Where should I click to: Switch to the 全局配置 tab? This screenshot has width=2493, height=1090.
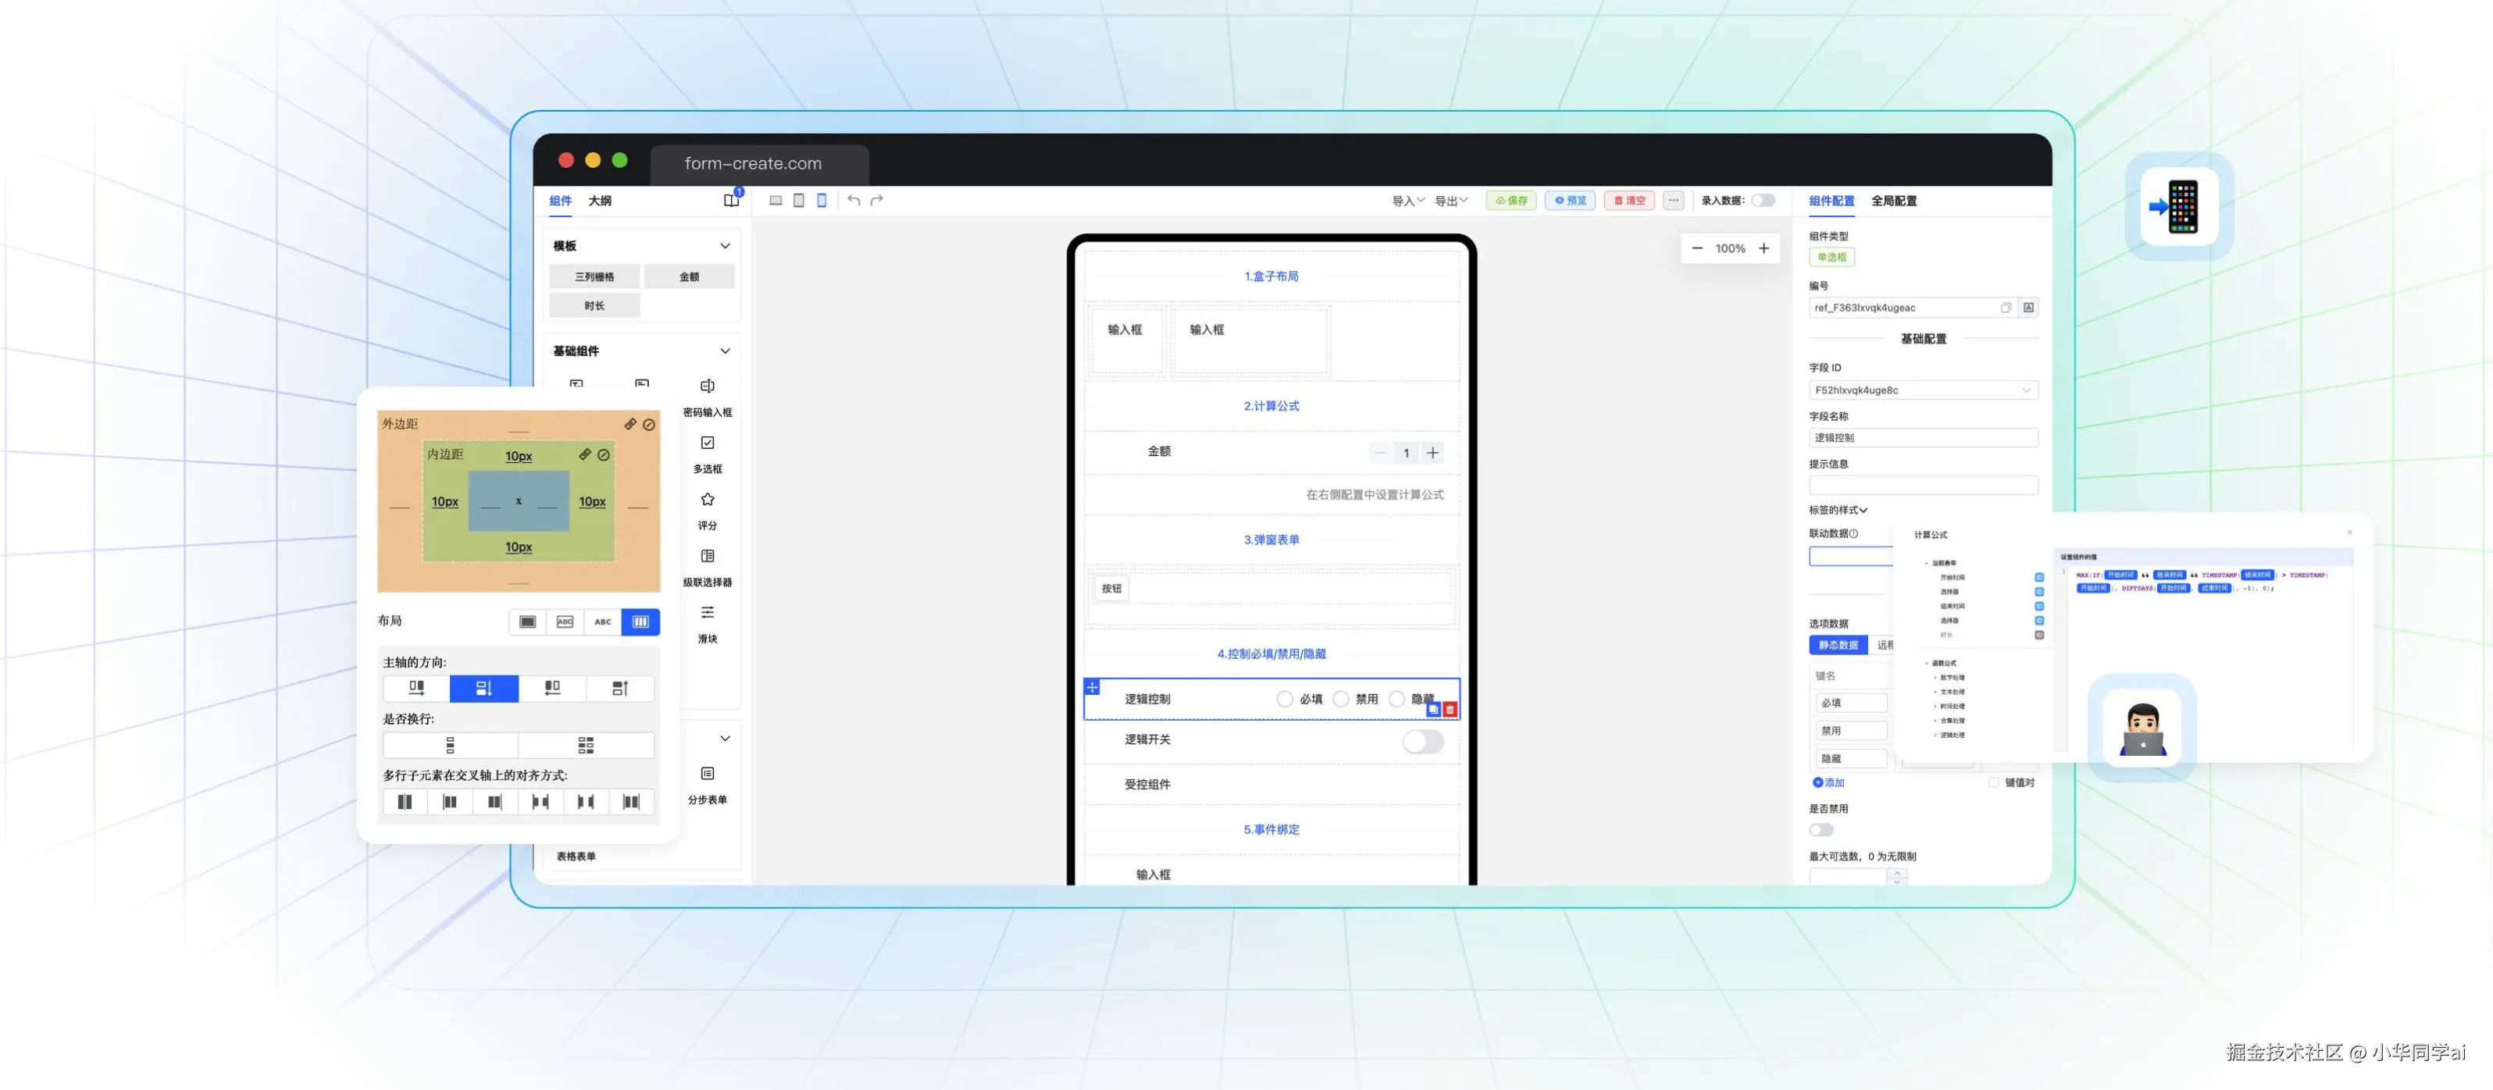tap(1893, 200)
